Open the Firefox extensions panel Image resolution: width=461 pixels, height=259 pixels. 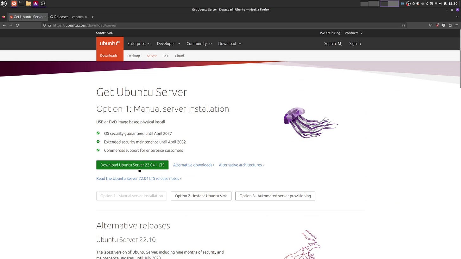click(450, 25)
